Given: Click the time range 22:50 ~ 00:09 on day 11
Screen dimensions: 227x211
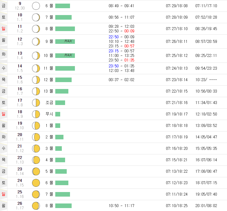Looking at the screenshot, I should 121,31.
